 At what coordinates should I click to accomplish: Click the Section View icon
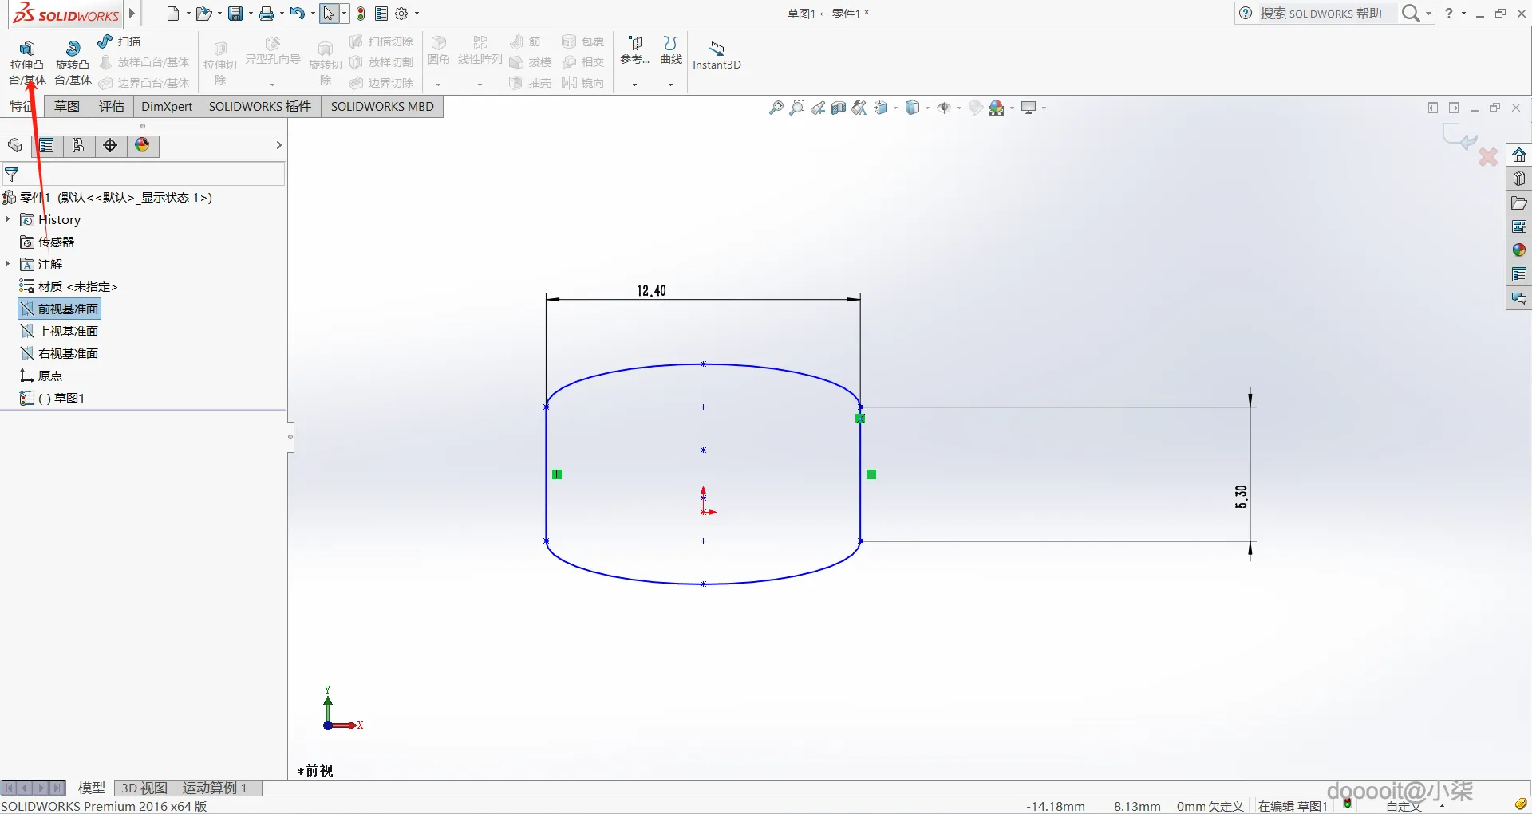point(839,108)
